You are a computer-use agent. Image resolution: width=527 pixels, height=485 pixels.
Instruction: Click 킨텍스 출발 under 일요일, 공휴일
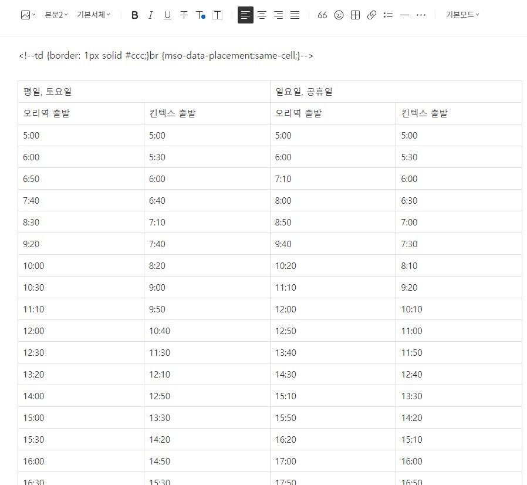(459, 113)
